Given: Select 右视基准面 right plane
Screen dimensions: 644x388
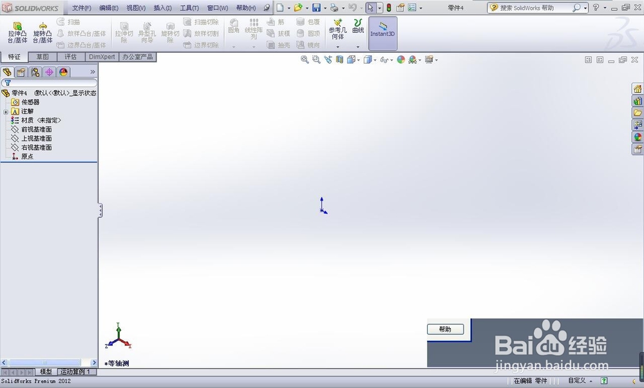Looking at the screenshot, I should [32, 147].
